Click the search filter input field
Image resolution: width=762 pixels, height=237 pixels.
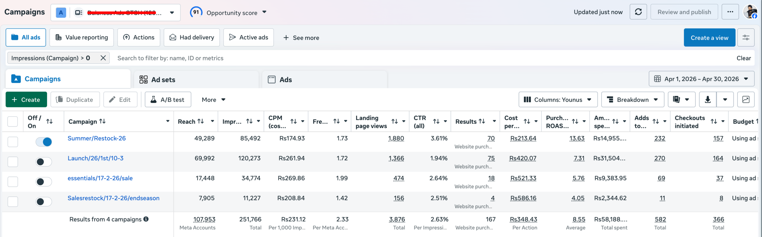pos(423,58)
